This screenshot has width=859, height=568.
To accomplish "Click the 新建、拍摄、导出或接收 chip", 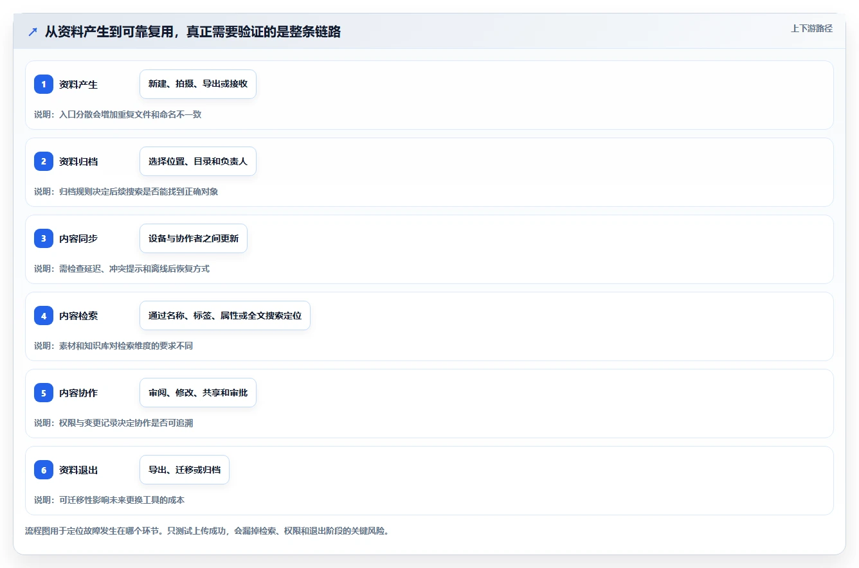I will (198, 84).
